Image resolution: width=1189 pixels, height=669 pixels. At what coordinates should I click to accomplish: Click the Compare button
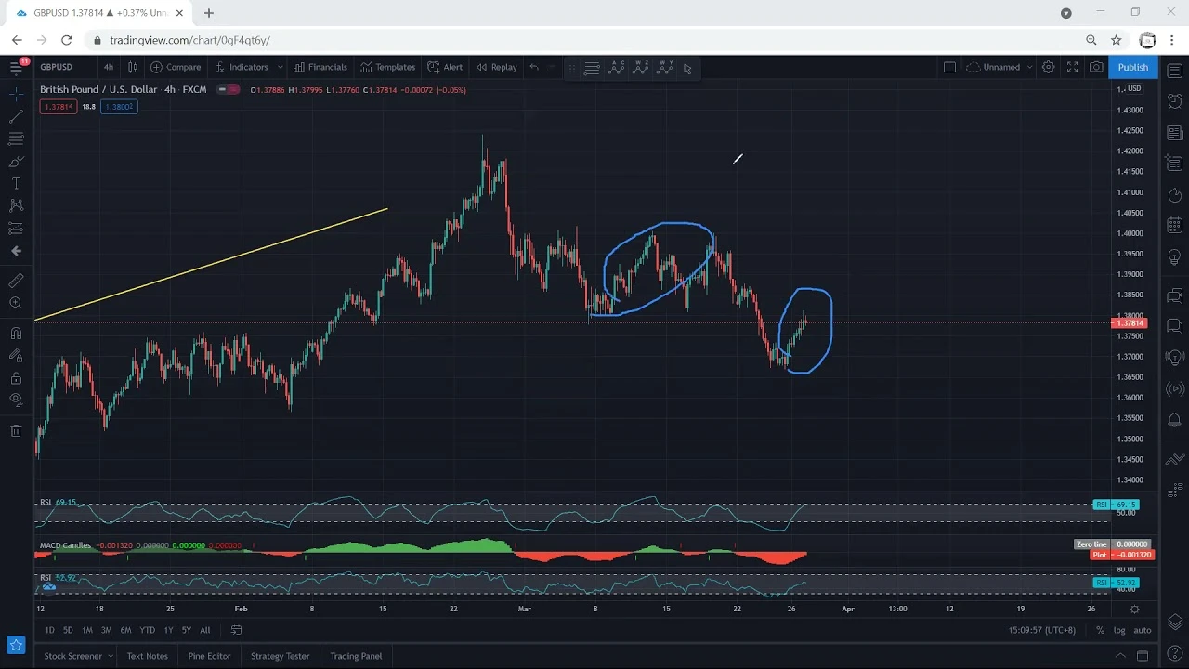(x=176, y=67)
